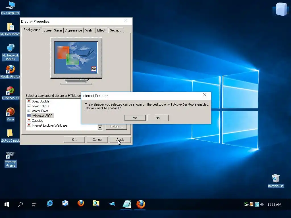The width and height of the screenshot is (291, 218).
Task: Open the Effects tab
Action: coord(102,30)
